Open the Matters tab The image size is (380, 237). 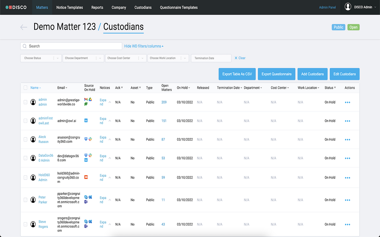point(42,8)
